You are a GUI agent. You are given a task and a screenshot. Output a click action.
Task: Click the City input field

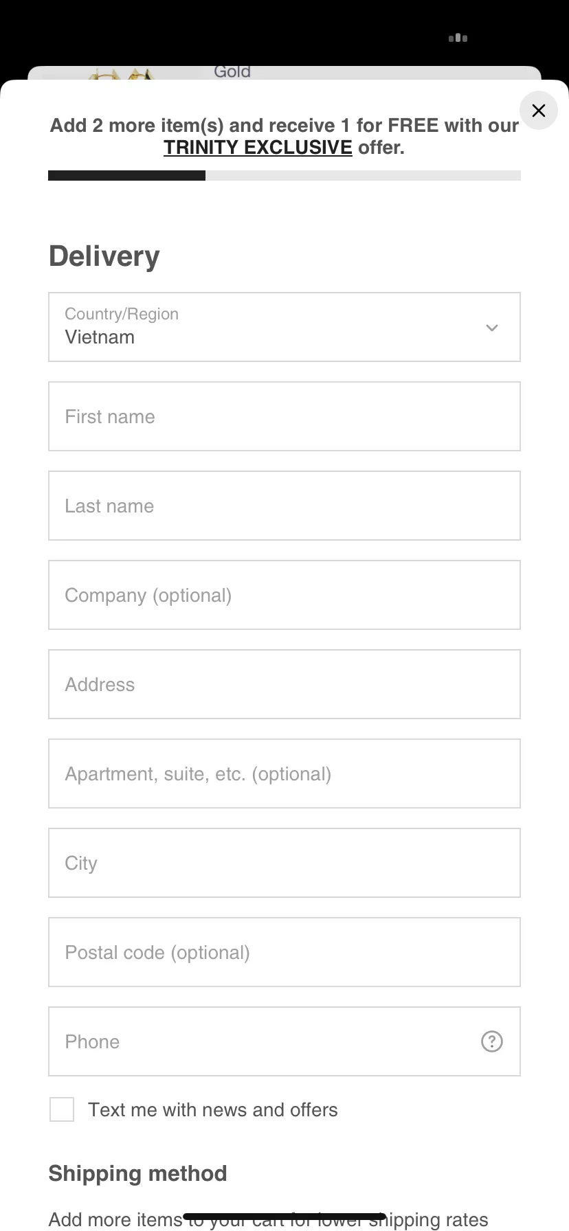(284, 863)
